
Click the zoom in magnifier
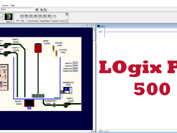pos(41,9)
